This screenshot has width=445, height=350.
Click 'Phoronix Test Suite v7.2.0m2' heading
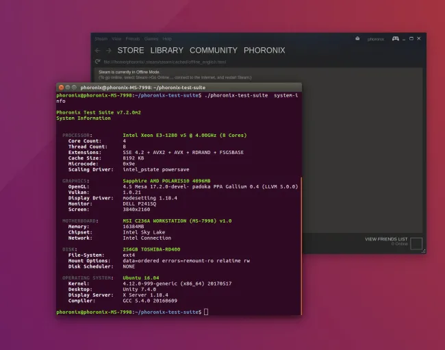point(99,112)
